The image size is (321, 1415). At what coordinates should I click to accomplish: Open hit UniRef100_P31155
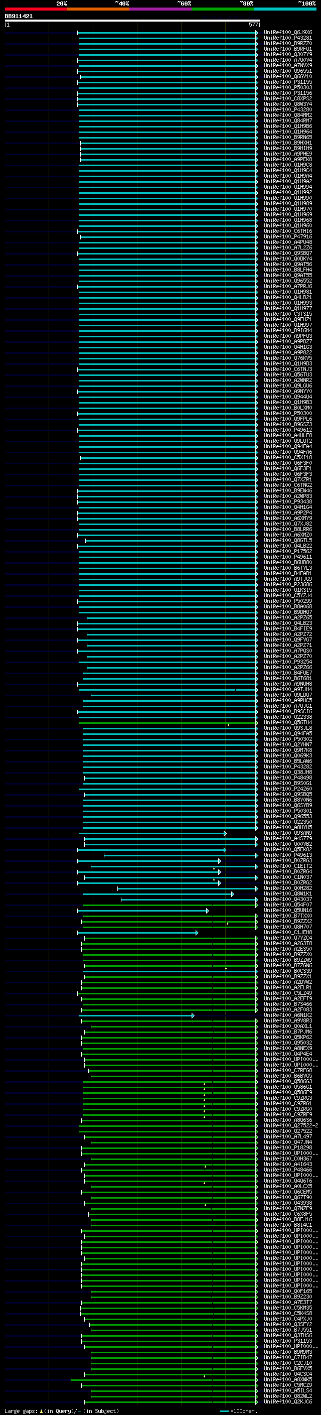[x=288, y=82]
